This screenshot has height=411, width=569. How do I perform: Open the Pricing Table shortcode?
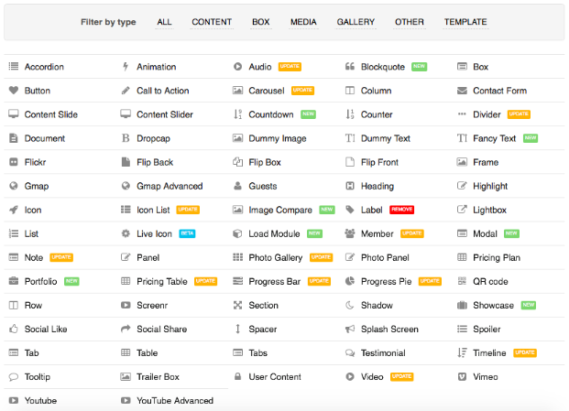tap(161, 281)
